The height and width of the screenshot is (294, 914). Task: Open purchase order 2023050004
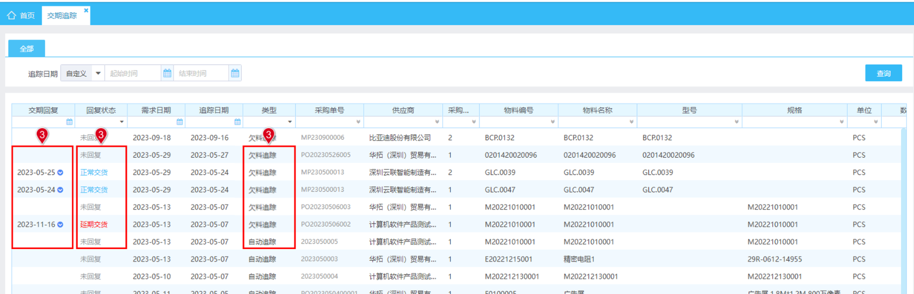(319, 276)
